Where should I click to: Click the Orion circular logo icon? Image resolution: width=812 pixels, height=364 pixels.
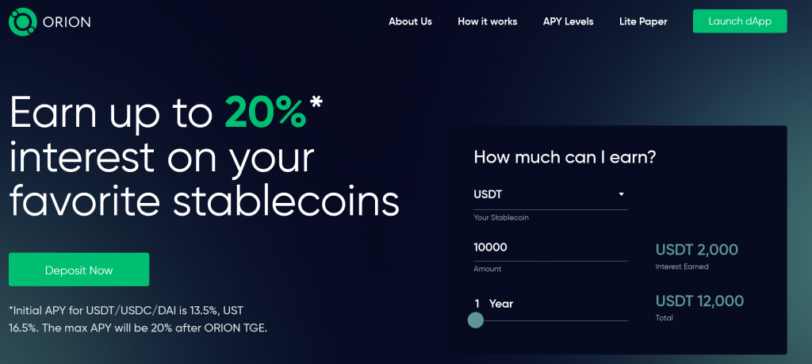(x=23, y=21)
